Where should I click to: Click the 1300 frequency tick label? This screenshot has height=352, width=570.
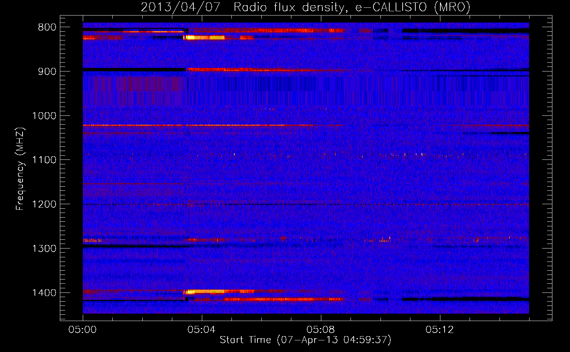click(x=44, y=249)
